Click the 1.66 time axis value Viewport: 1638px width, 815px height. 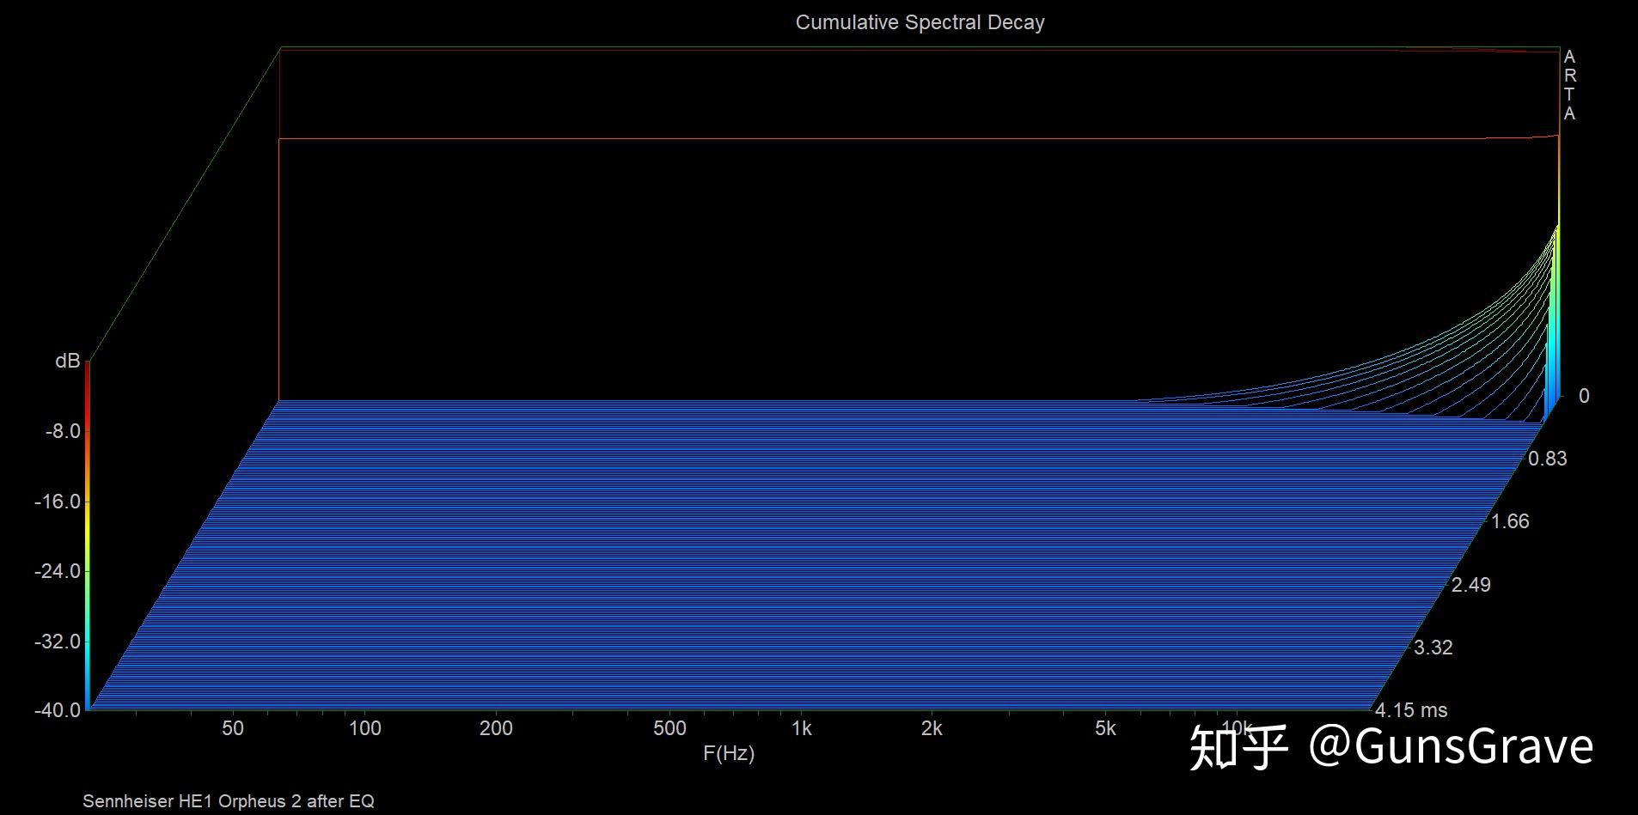1510,521
